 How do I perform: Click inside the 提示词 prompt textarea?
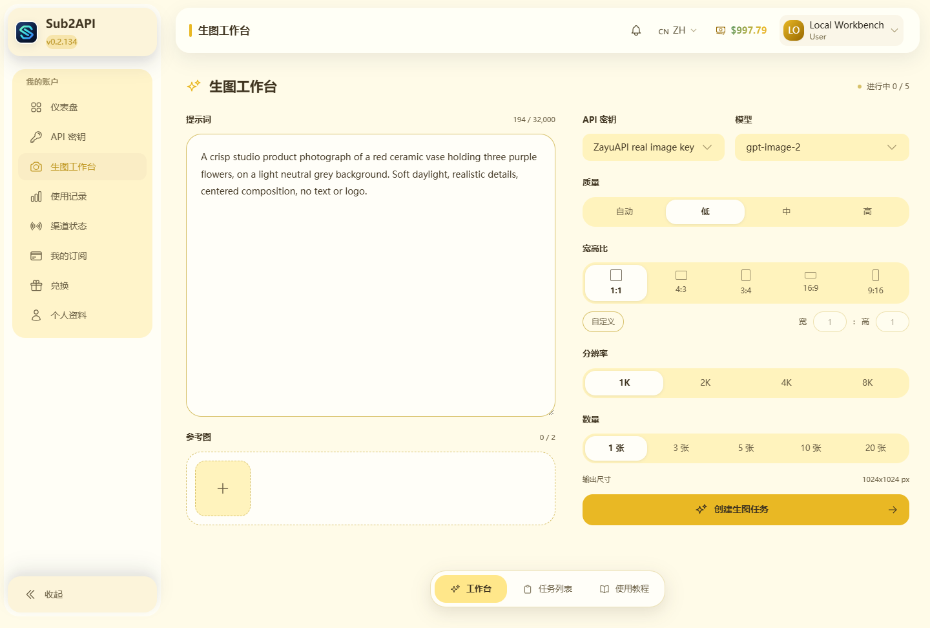371,275
